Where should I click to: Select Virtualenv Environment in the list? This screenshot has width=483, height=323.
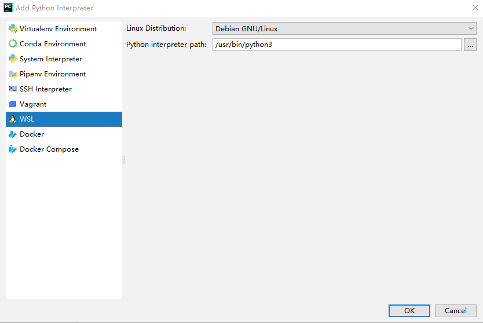64,28
